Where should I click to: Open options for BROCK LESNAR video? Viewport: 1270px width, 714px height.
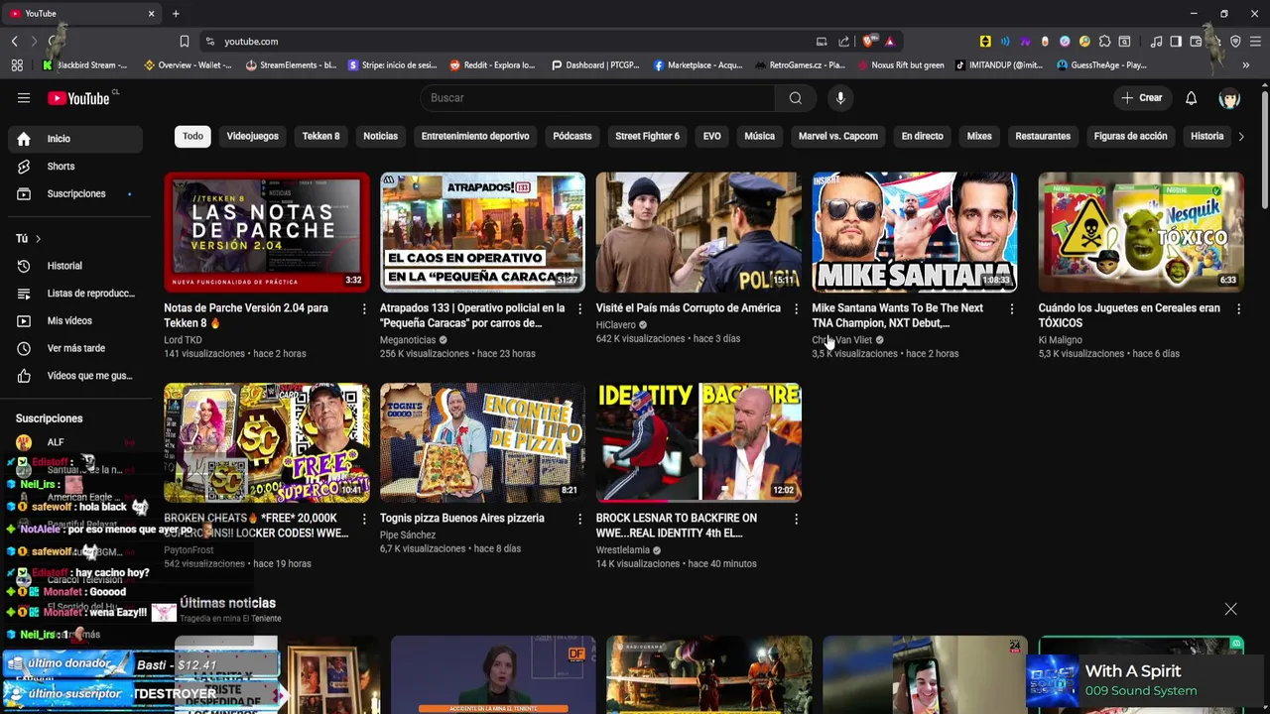[x=796, y=520]
